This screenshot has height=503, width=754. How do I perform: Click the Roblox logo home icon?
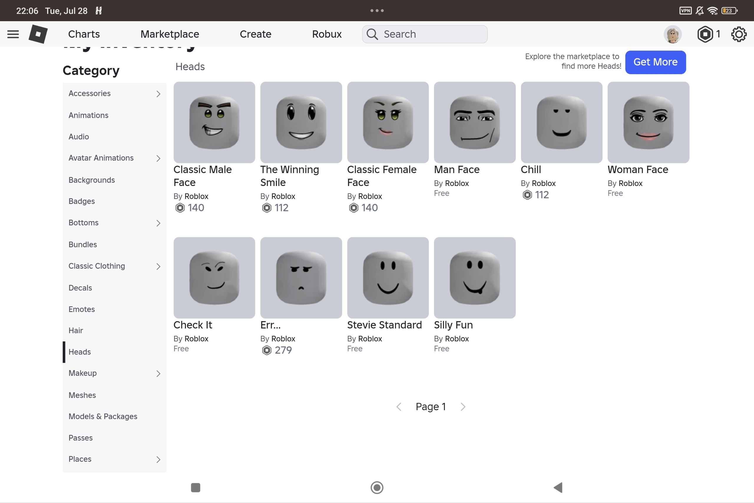[x=38, y=34]
